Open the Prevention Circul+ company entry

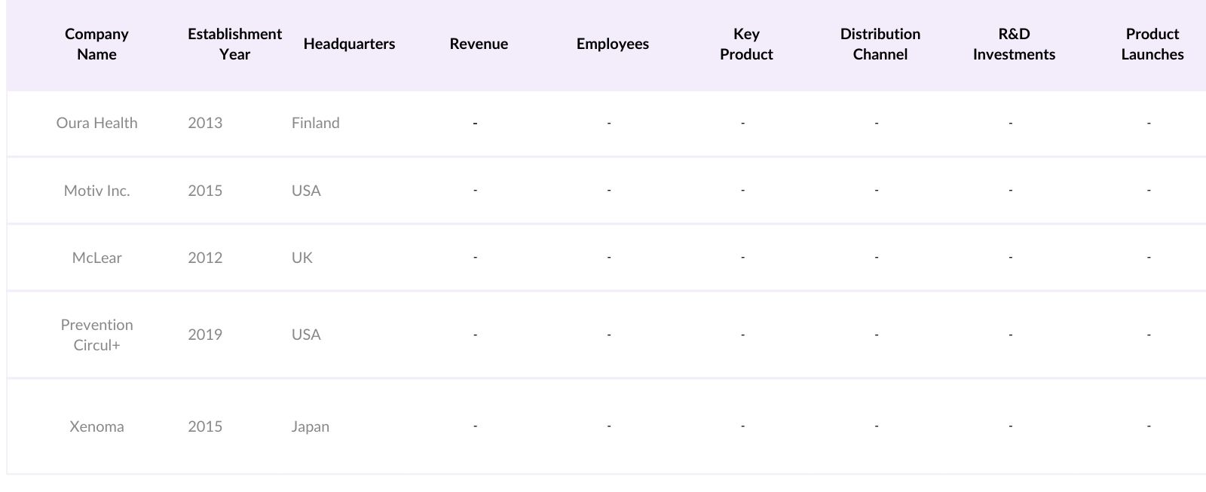click(x=96, y=335)
